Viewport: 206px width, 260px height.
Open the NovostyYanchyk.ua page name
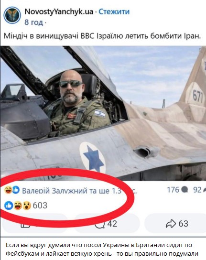click(x=59, y=11)
